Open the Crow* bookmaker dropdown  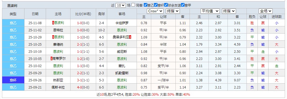point(155,11)
